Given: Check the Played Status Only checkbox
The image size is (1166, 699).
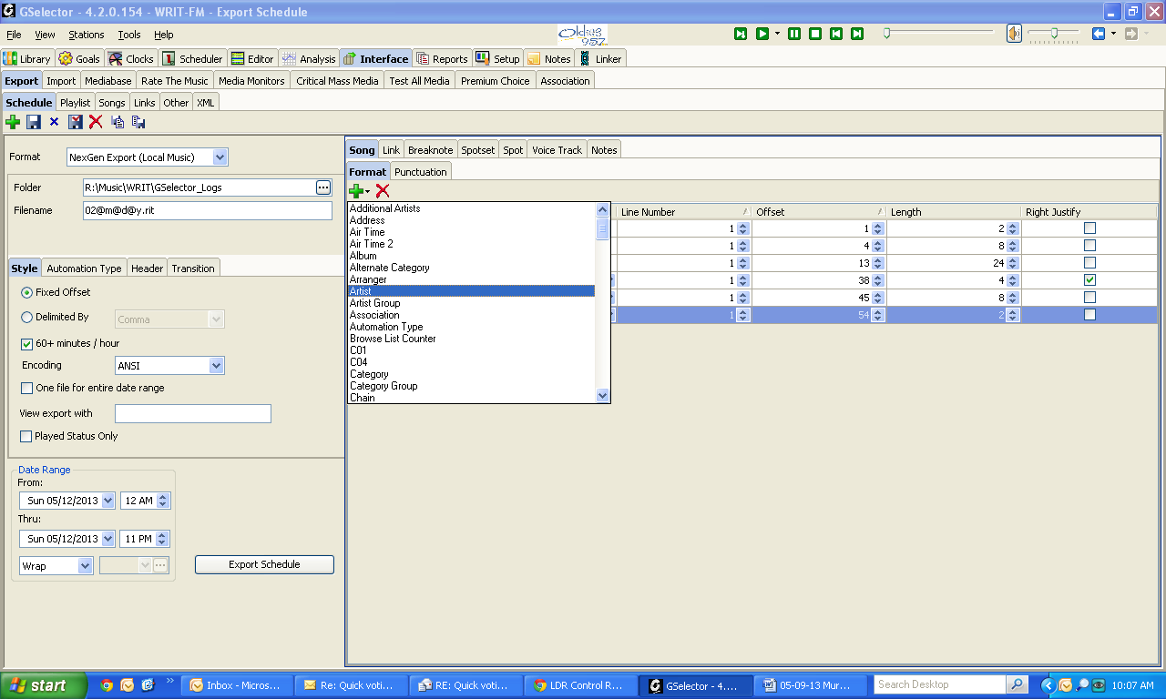Looking at the screenshot, I should [26, 437].
